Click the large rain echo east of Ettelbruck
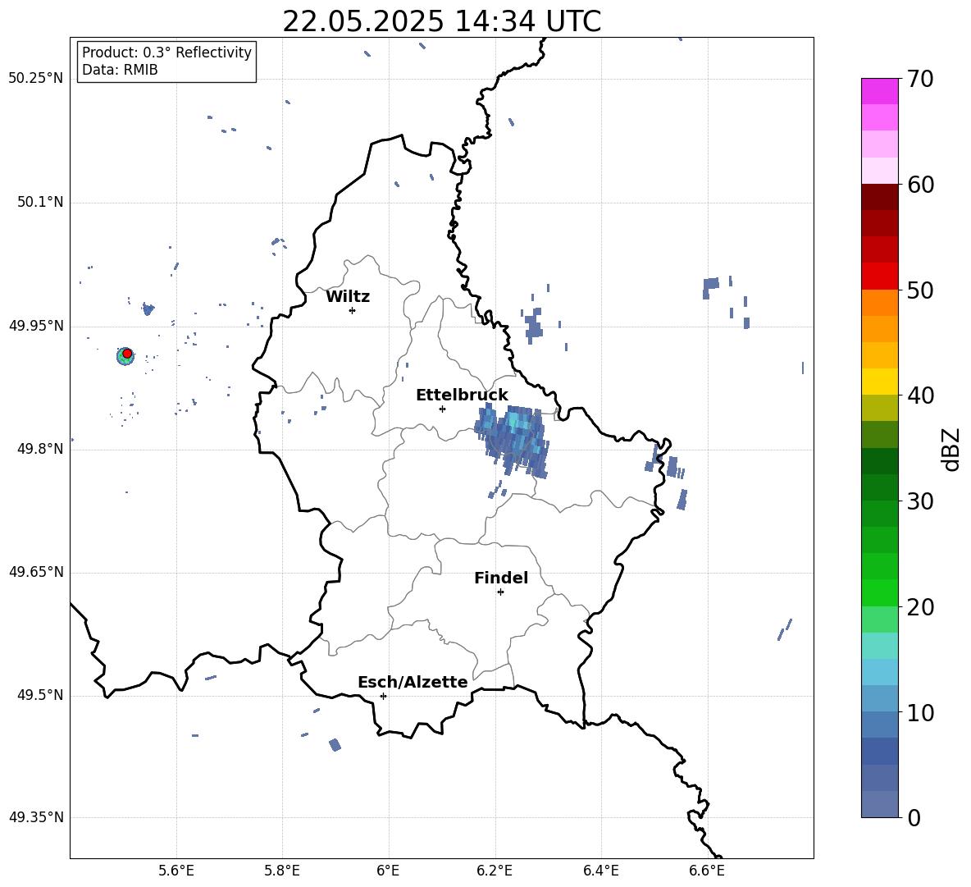Screen dimensions: 971x887 pos(513,439)
